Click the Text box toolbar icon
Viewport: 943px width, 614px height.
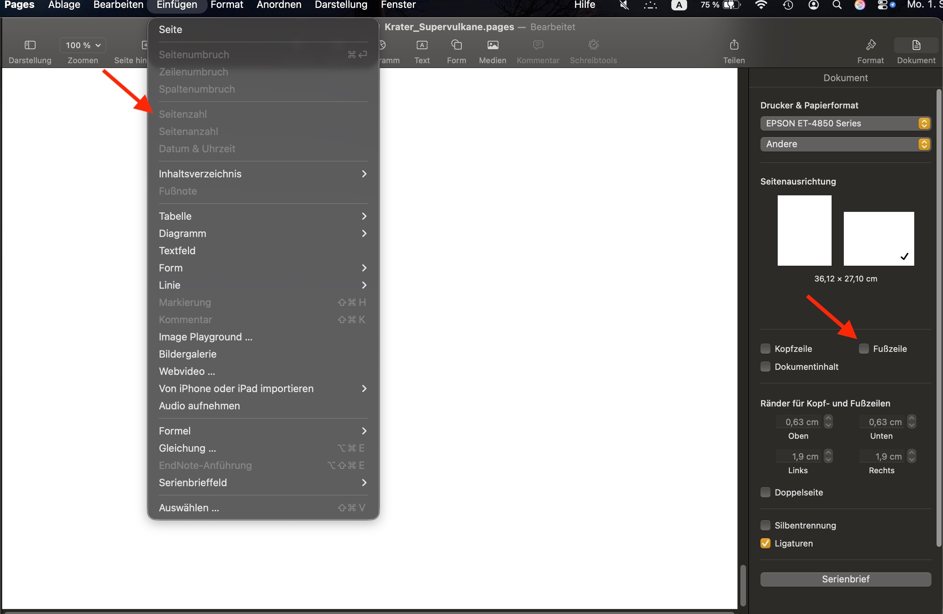422,45
